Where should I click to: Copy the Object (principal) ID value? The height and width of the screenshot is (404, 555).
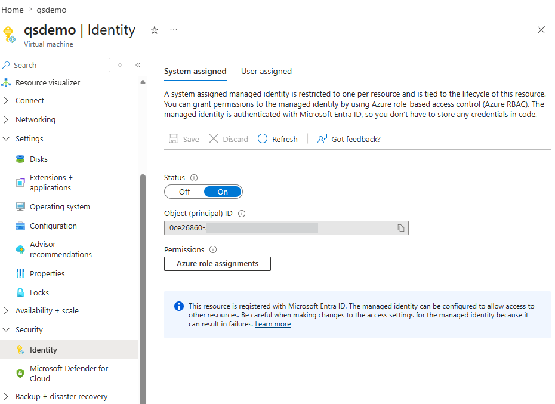click(400, 228)
